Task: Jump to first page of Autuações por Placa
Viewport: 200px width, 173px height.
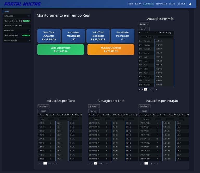Action: pos(39,164)
